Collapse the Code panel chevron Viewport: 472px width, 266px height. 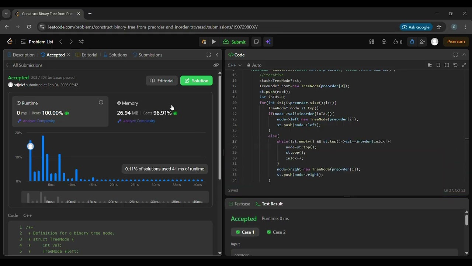[x=464, y=55]
